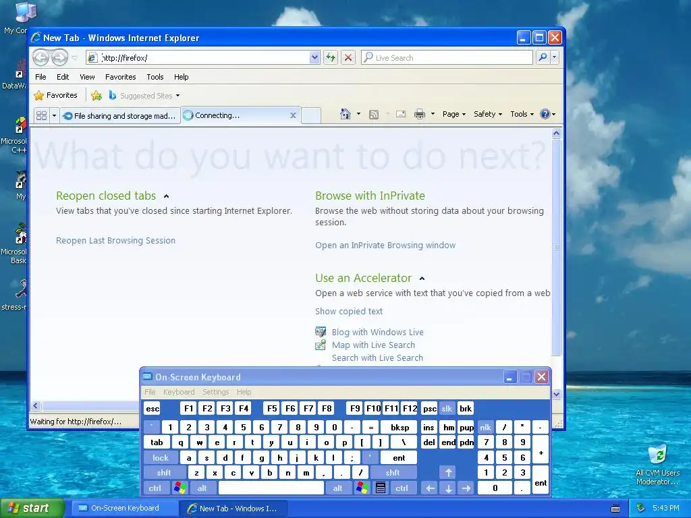Open the Recycle Bin on the desktop
This screenshot has height=518, width=691.
pyautogui.click(x=657, y=455)
